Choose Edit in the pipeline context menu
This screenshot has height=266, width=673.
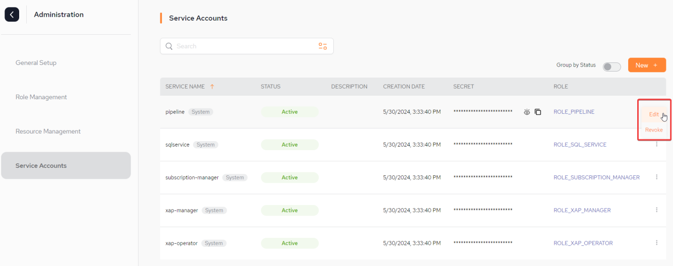pos(654,114)
